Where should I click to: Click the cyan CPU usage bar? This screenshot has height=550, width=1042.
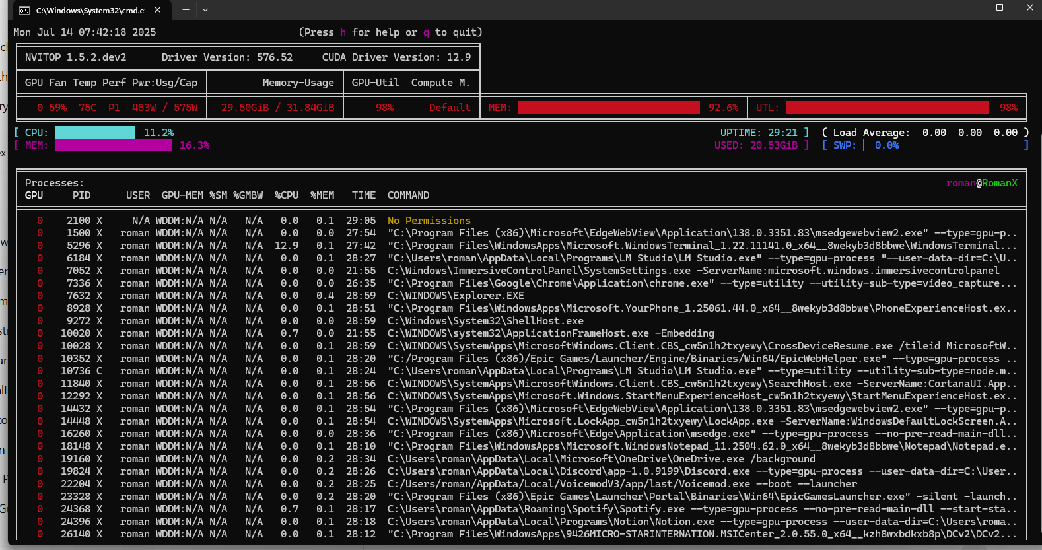(x=95, y=133)
